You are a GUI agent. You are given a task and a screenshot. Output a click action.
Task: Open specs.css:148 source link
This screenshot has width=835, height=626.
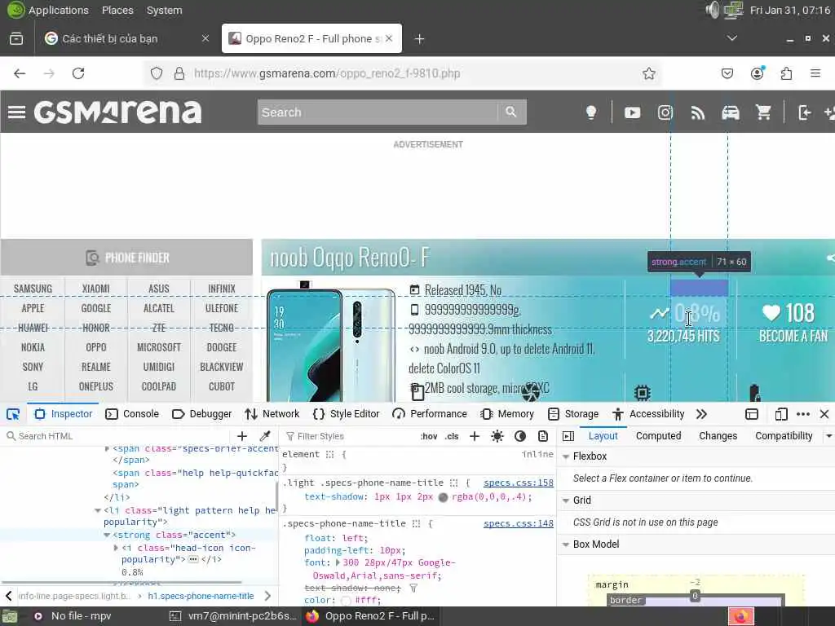(x=518, y=524)
